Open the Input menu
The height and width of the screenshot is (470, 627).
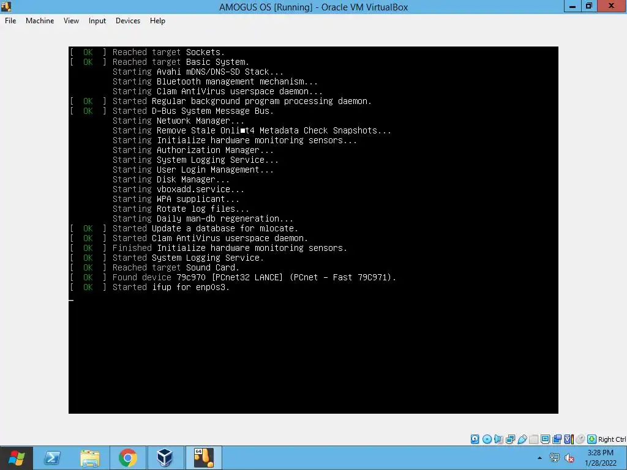(x=97, y=21)
